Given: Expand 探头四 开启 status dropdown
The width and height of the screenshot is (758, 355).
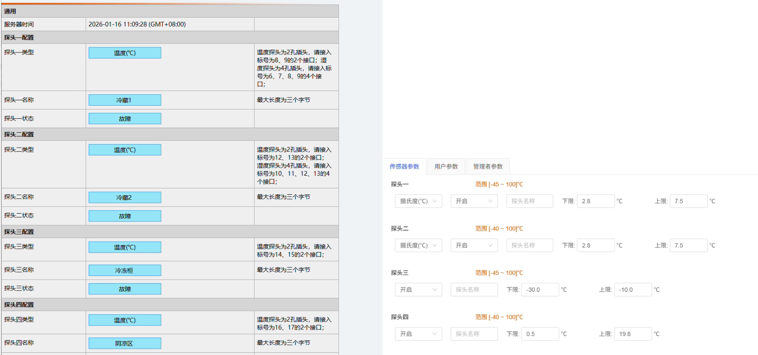Looking at the screenshot, I should coord(418,334).
